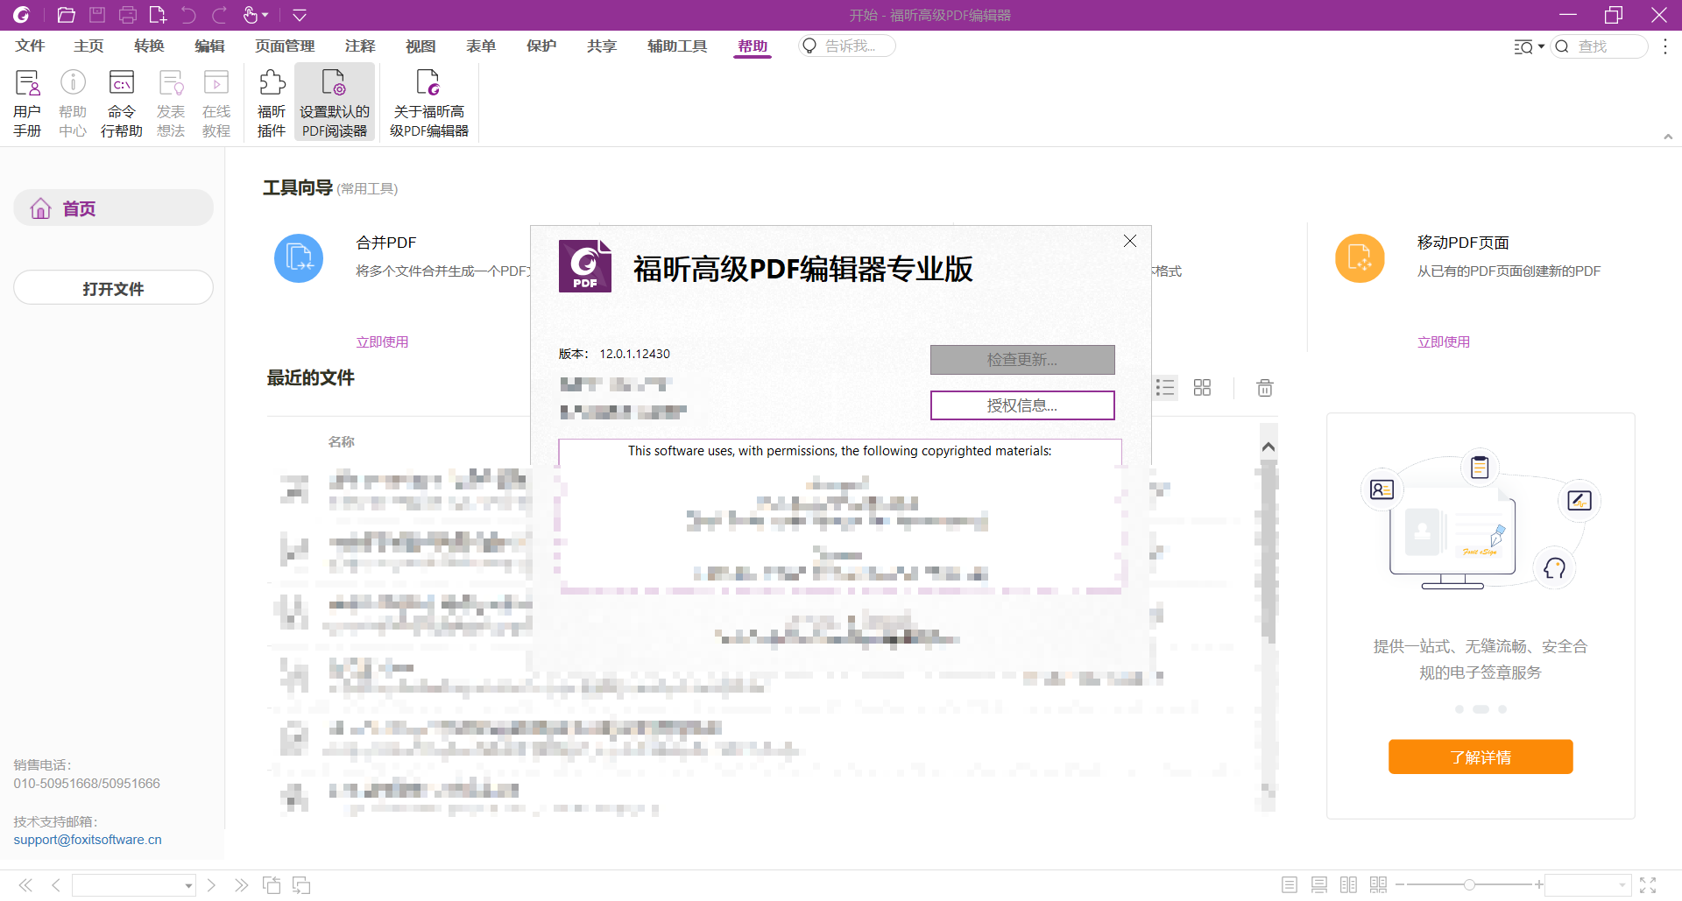Click the 了解详情 orange button
This screenshot has height=901, width=1682.
tap(1481, 757)
